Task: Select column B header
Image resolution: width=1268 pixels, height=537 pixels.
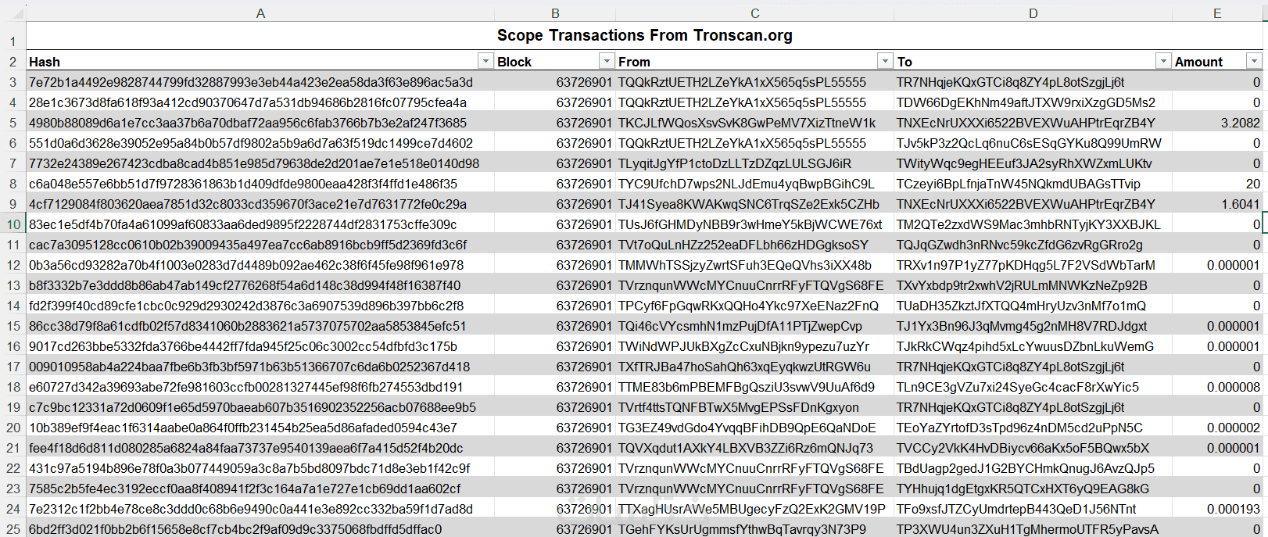Action: (555, 13)
